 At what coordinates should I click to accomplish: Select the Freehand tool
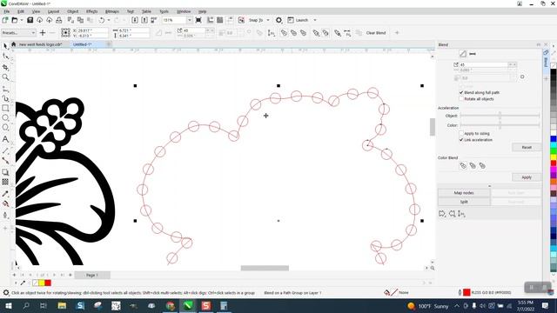tap(5, 89)
